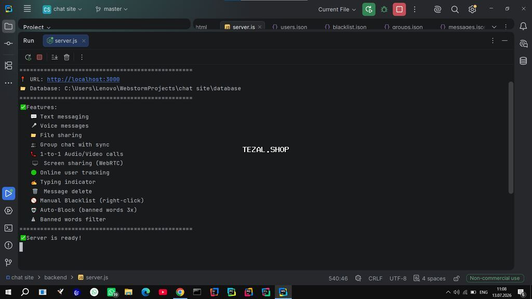This screenshot has height=299, width=532.
Task: Expand the Project view dropdown
Action: tap(37, 27)
